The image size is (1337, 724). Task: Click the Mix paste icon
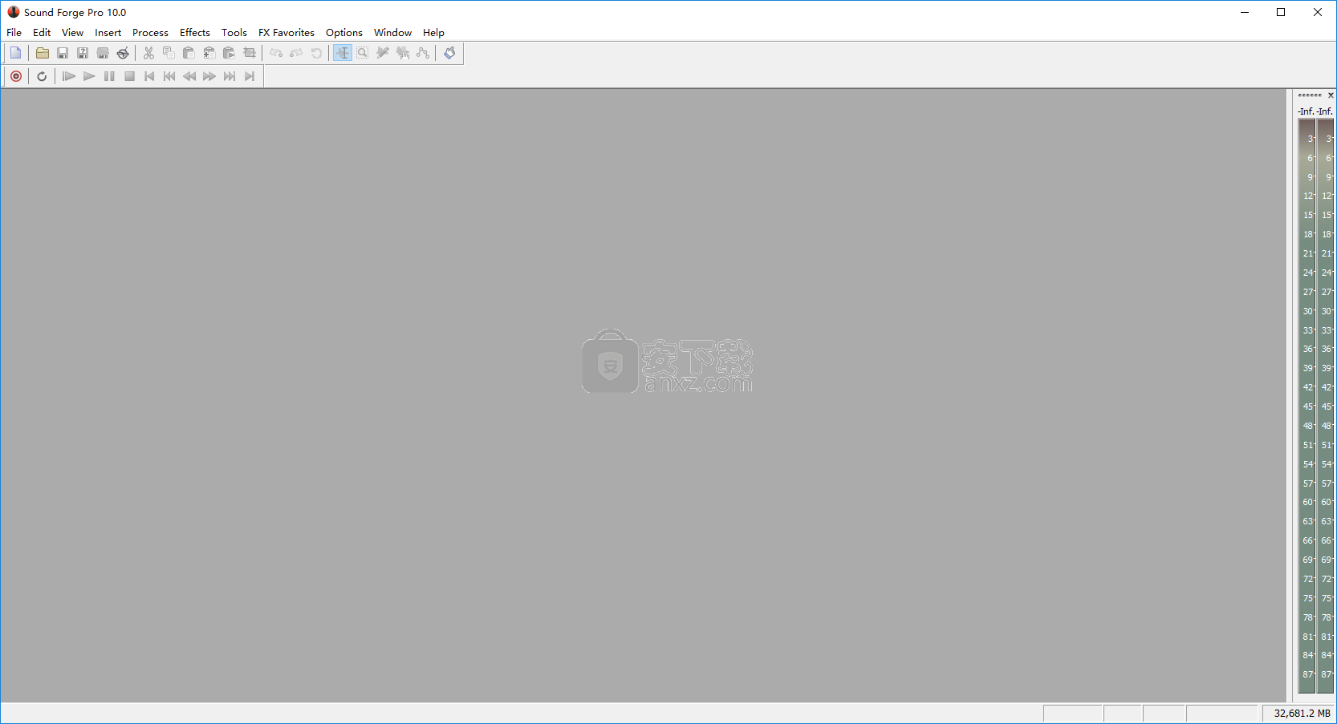click(x=209, y=53)
